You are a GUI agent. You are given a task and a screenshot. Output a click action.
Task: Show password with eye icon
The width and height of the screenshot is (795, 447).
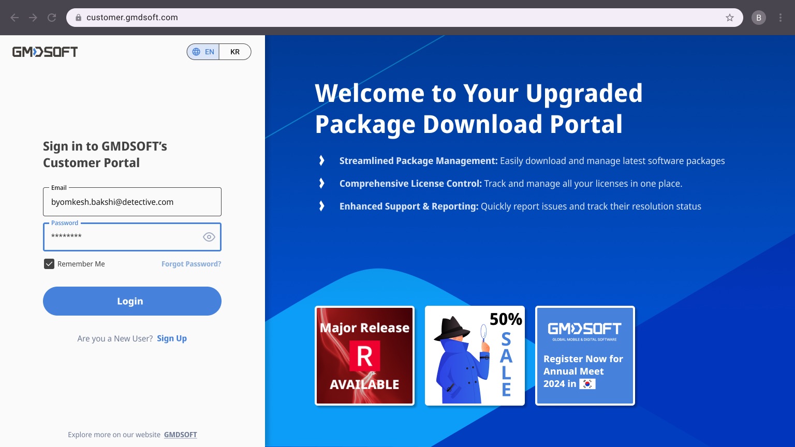pos(209,237)
